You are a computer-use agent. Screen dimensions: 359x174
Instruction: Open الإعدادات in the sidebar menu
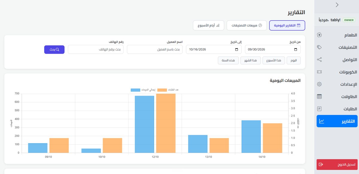point(337,84)
